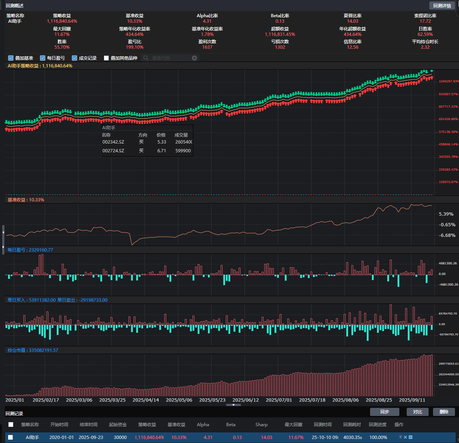The width and height of the screenshot is (459, 443).
Task: Open the details list icon in 操作 column
Action: tap(411, 437)
